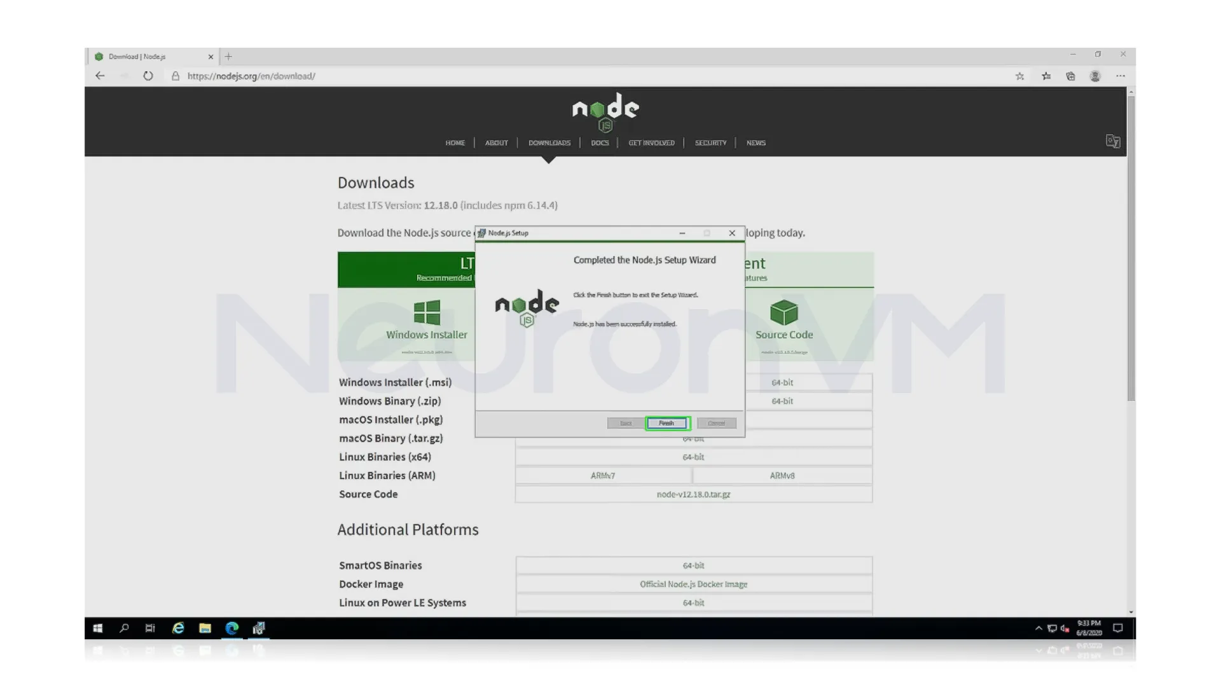Select the LTS Recommended tab

coord(406,270)
